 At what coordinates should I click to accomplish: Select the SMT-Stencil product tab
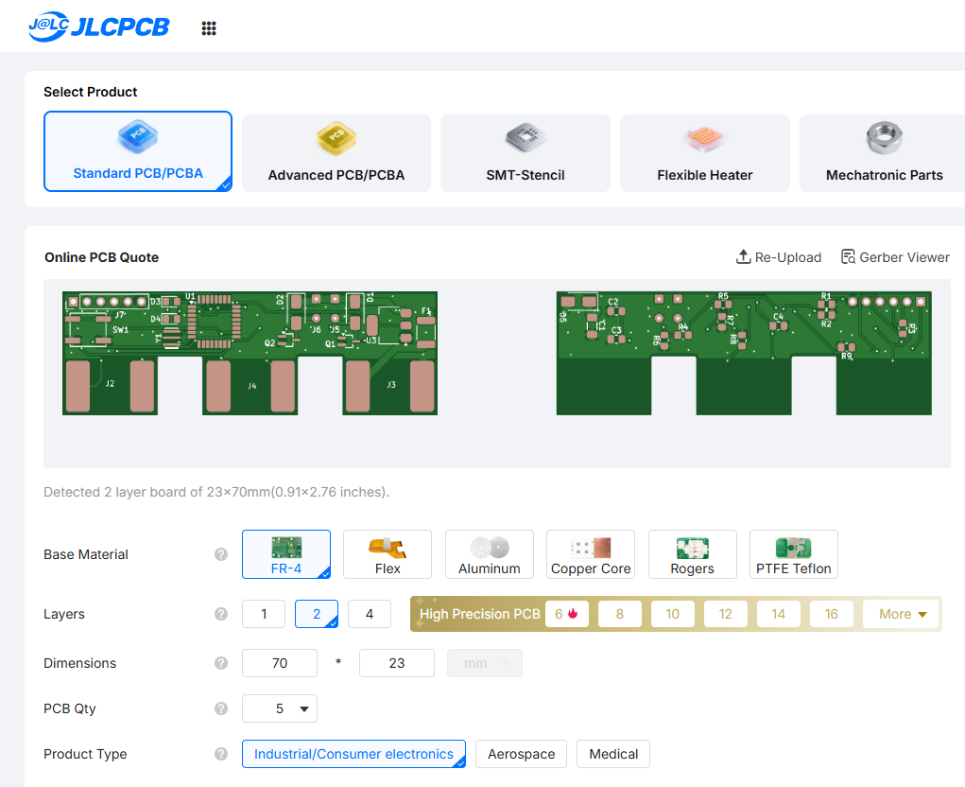[x=526, y=153]
